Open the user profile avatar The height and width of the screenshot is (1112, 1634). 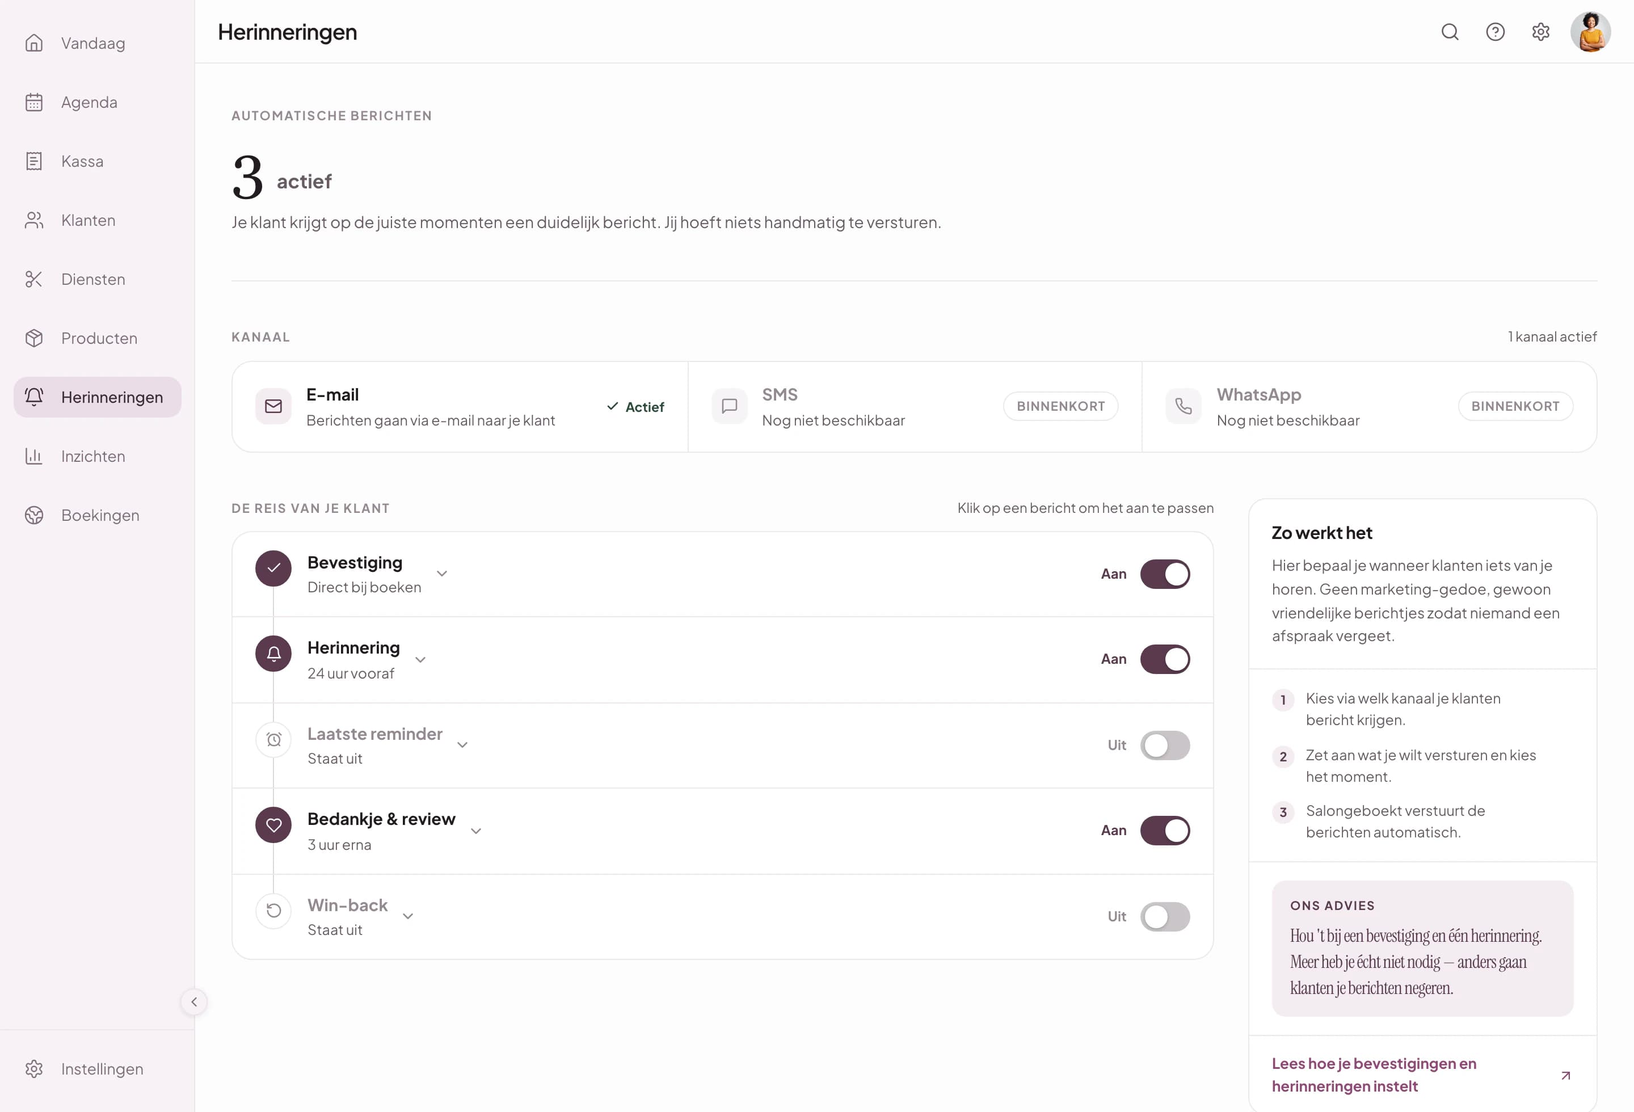[1591, 32]
